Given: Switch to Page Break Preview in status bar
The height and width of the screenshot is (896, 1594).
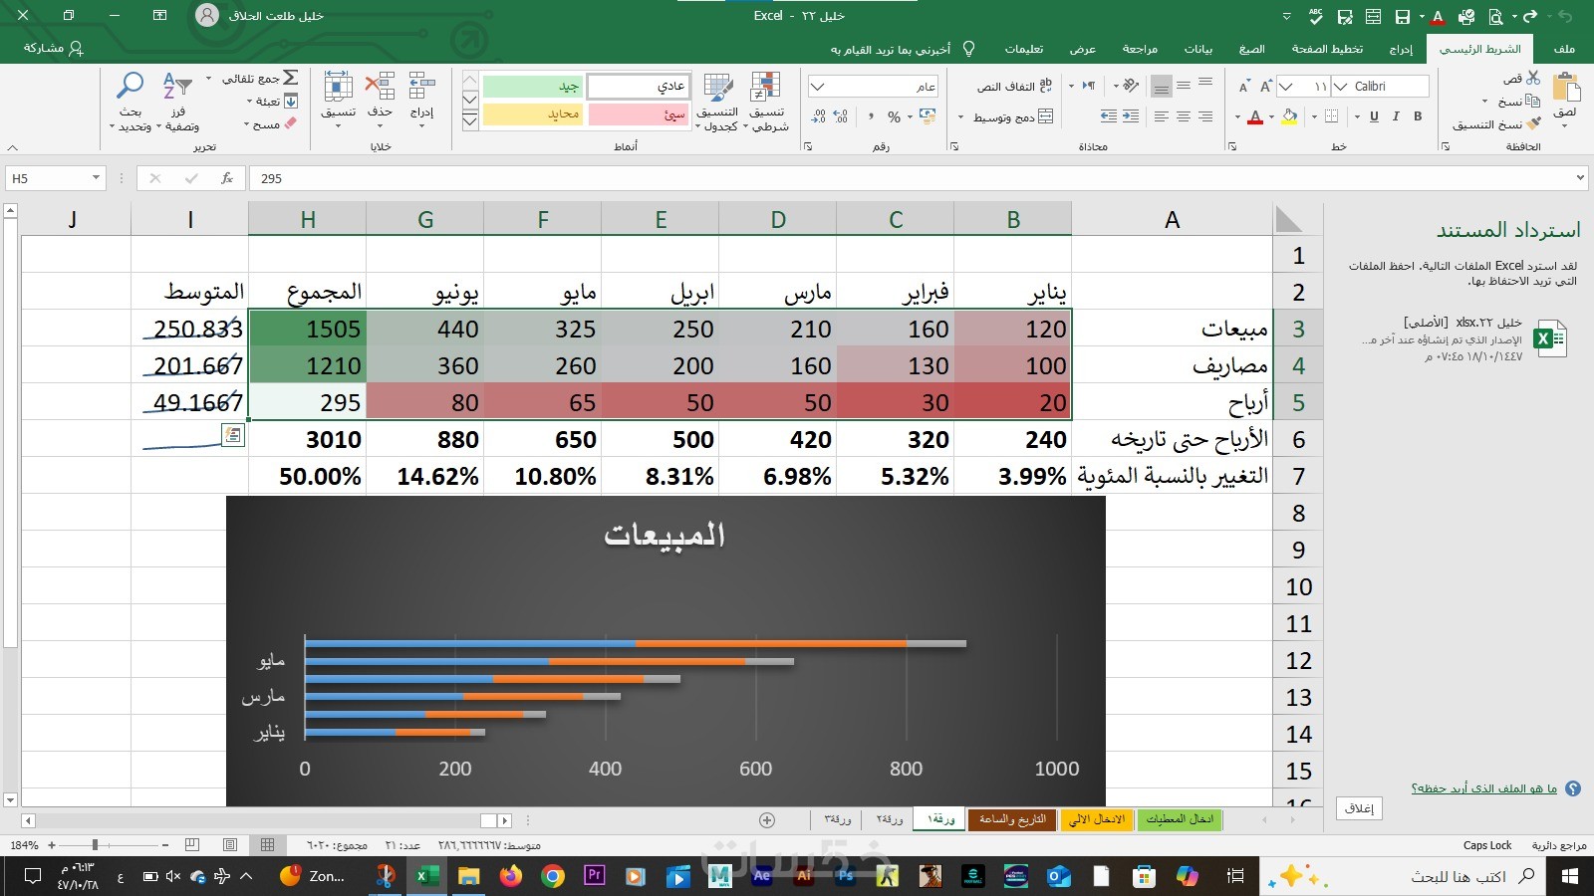Looking at the screenshot, I should [192, 845].
